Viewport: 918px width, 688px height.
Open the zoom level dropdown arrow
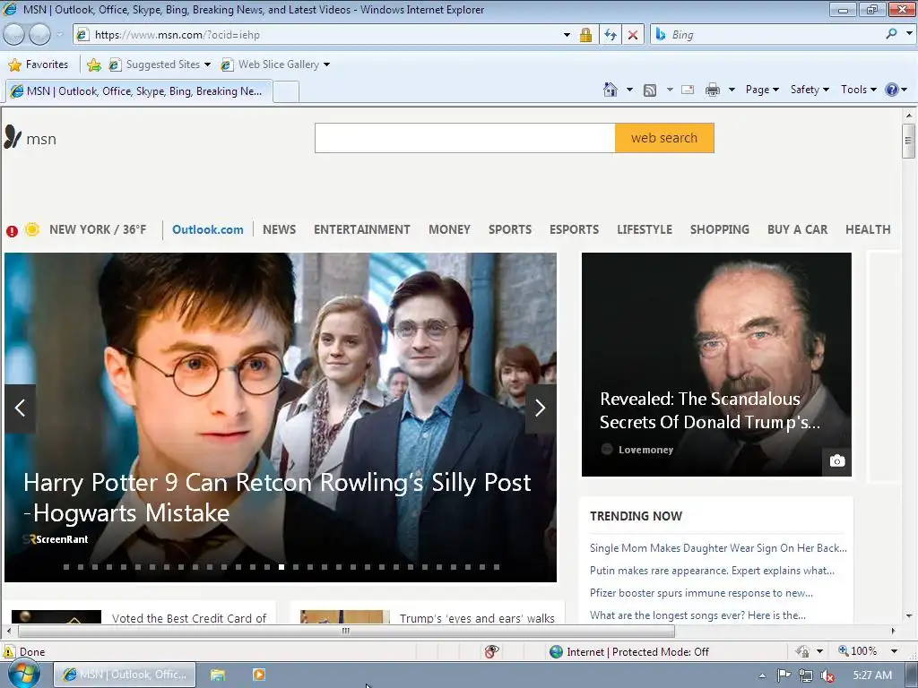894,651
